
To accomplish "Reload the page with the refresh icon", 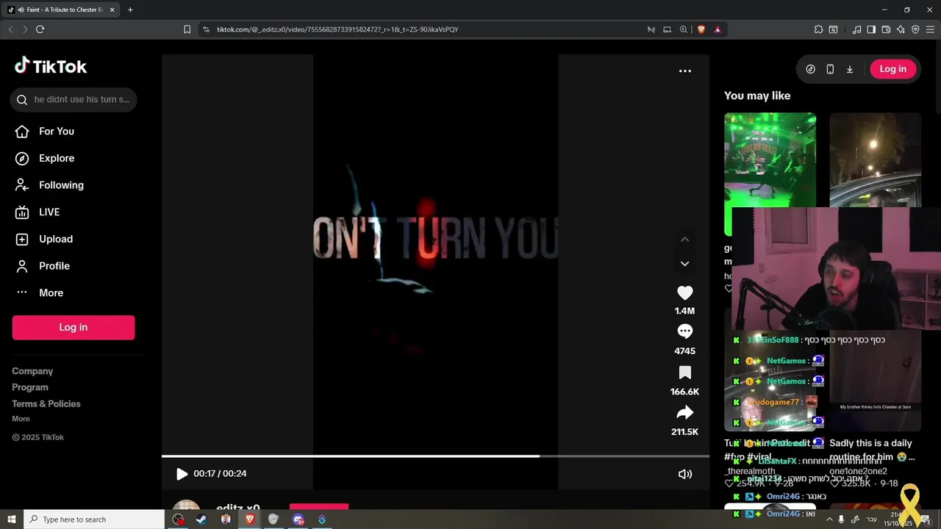I will click(x=40, y=29).
